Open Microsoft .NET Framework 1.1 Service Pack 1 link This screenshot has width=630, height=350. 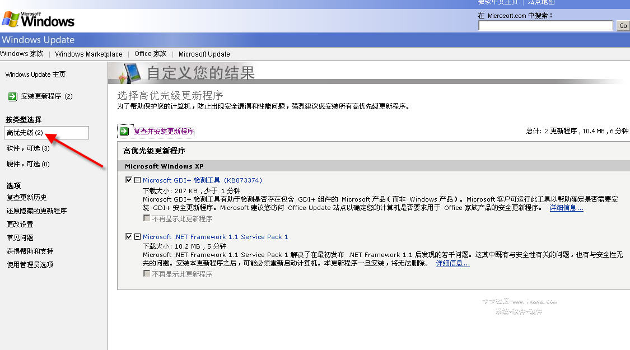click(x=216, y=237)
